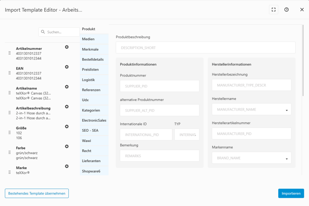Click the DESCRIPTION_SHORT input field
The height and width of the screenshot is (206, 309).
point(205,47)
